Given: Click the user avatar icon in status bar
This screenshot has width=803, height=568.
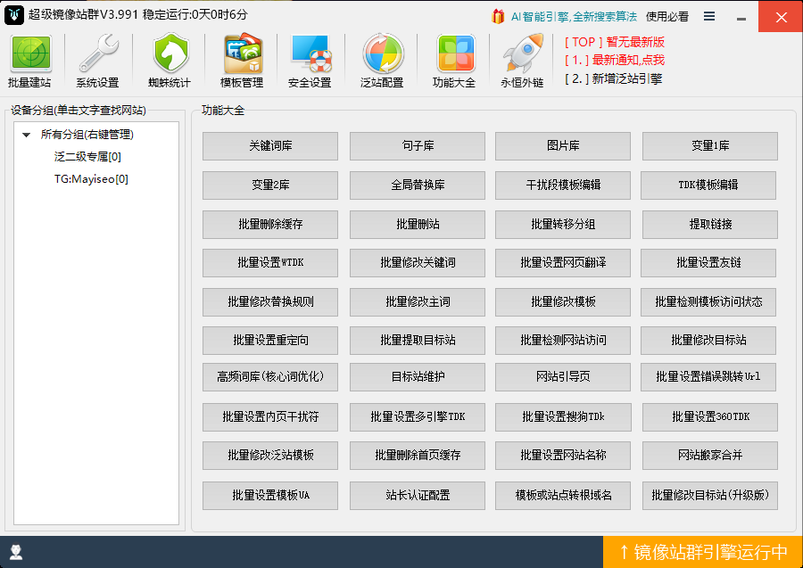Looking at the screenshot, I should click(16, 552).
